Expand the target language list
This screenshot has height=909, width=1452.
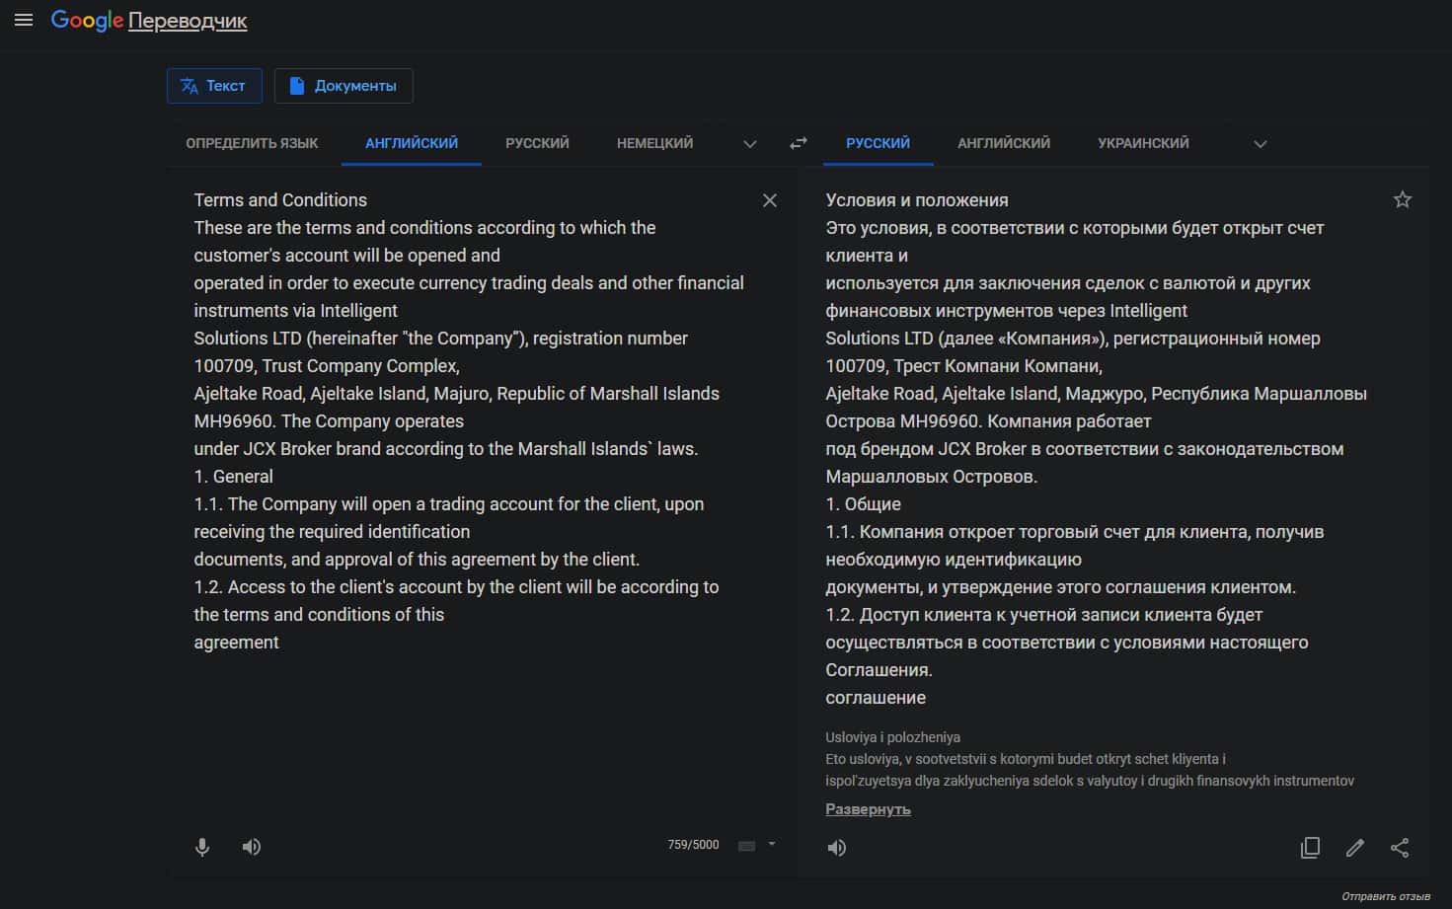tap(1260, 144)
